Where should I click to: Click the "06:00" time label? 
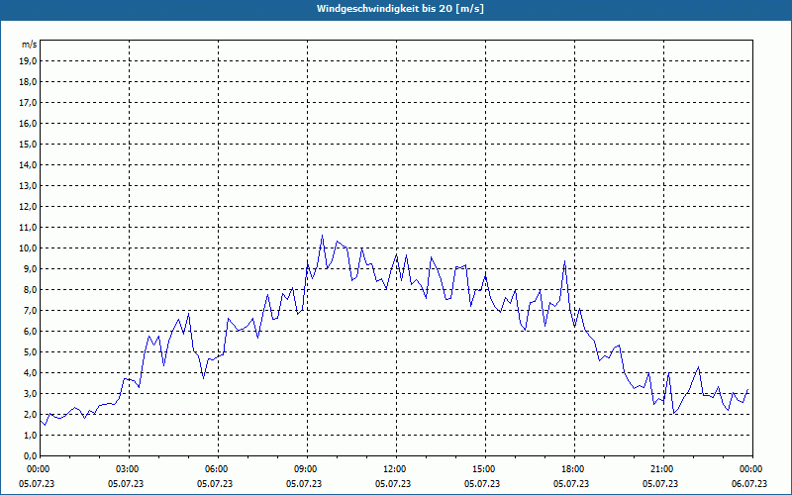click(x=218, y=469)
